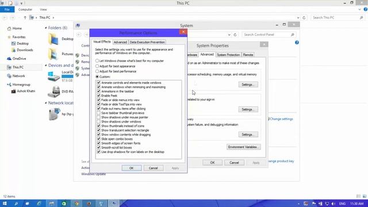Viewport: 368px width, 207px height.
Task: Click the Action Center flag tray icon
Action: coord(314,204)
